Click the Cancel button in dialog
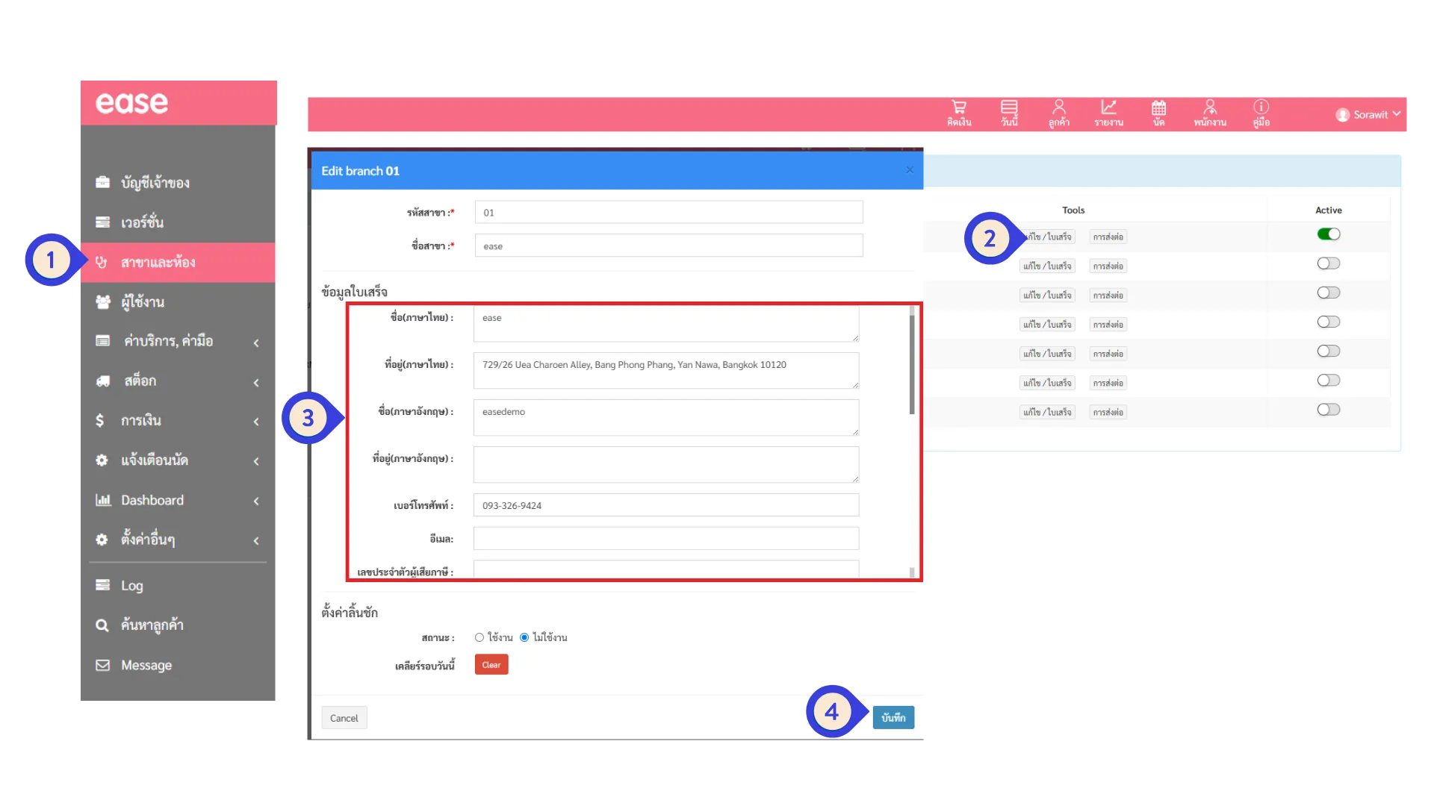 pyautogui.click(x=344, y=718)
